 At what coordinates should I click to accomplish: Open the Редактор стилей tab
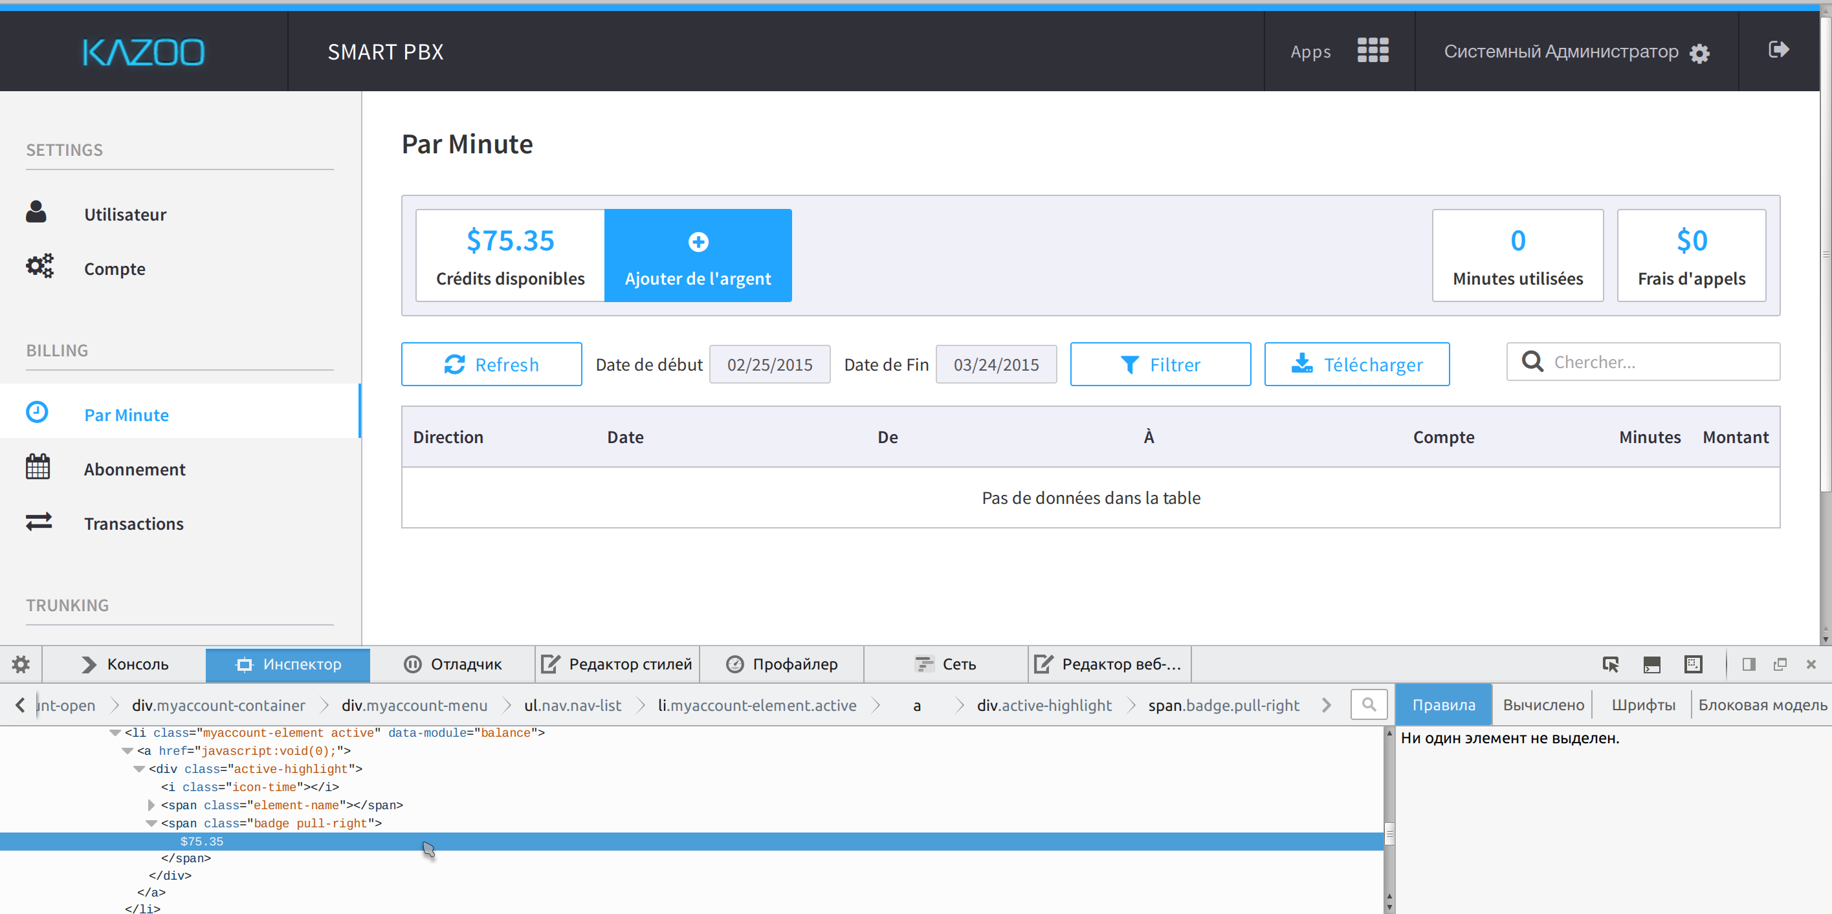[x=617, y=664]
